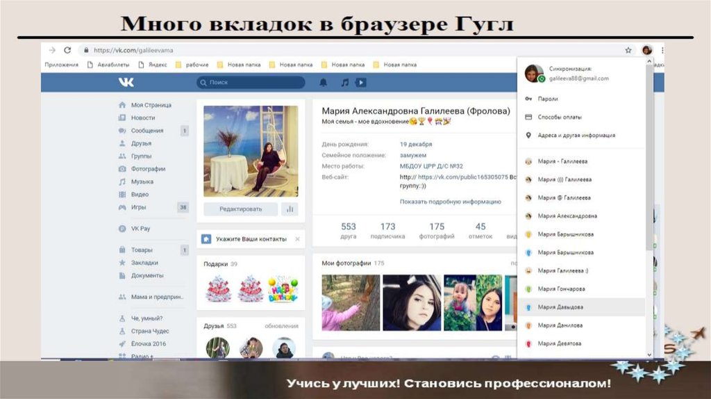The image size is (711, 399).
Task: Select 'Способы оплаты' menu entry
Action: point(560,117)
